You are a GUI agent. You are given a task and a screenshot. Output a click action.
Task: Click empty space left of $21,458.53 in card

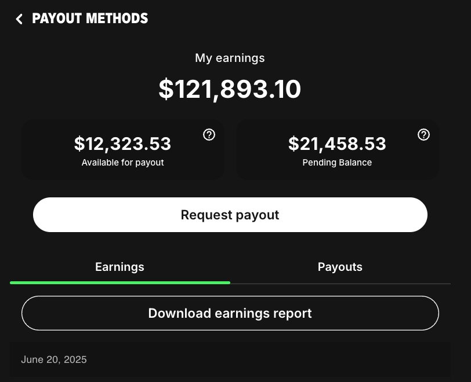261,149
